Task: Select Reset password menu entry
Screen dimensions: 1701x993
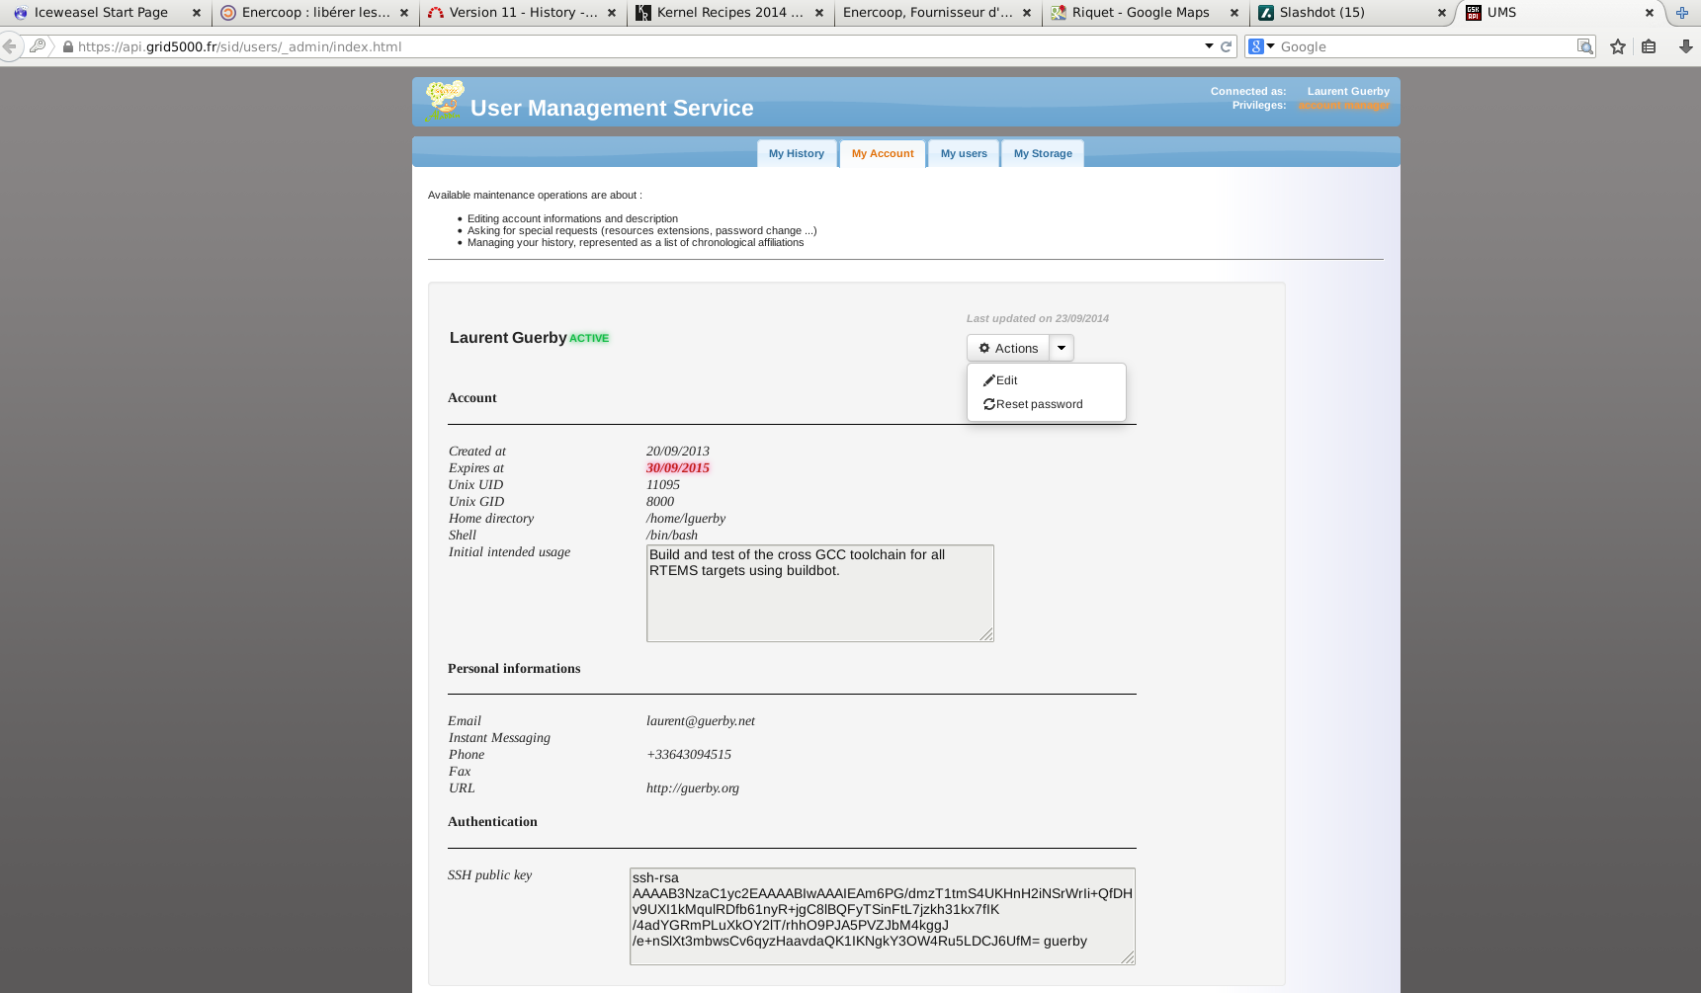Action: [x=1039, y=404]
